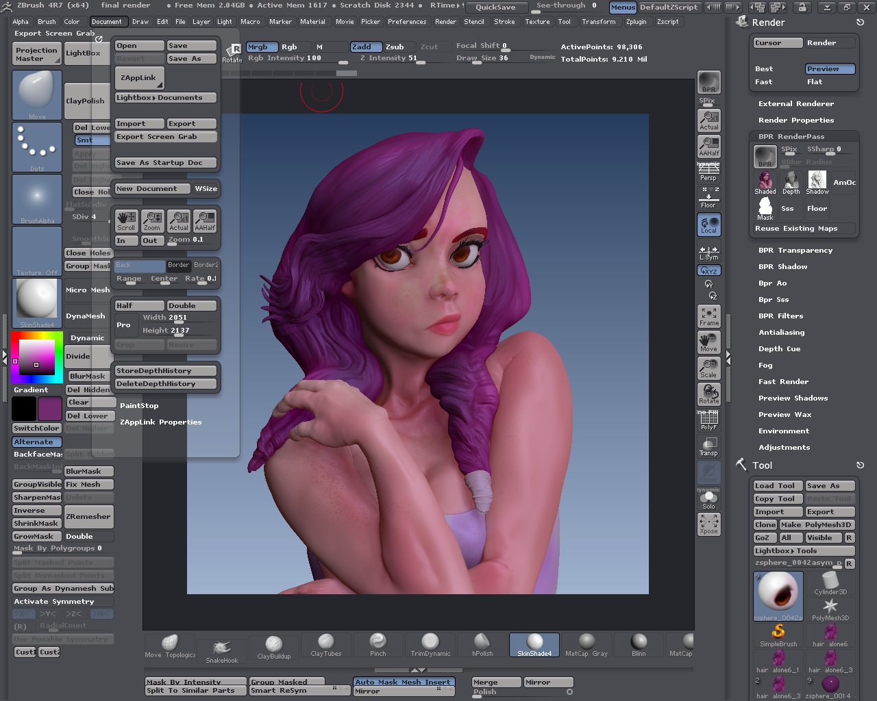This screenshot has width=877, height=701.
Task: Open the Dots stroke type thumbnail
Action: click(37, 148)
